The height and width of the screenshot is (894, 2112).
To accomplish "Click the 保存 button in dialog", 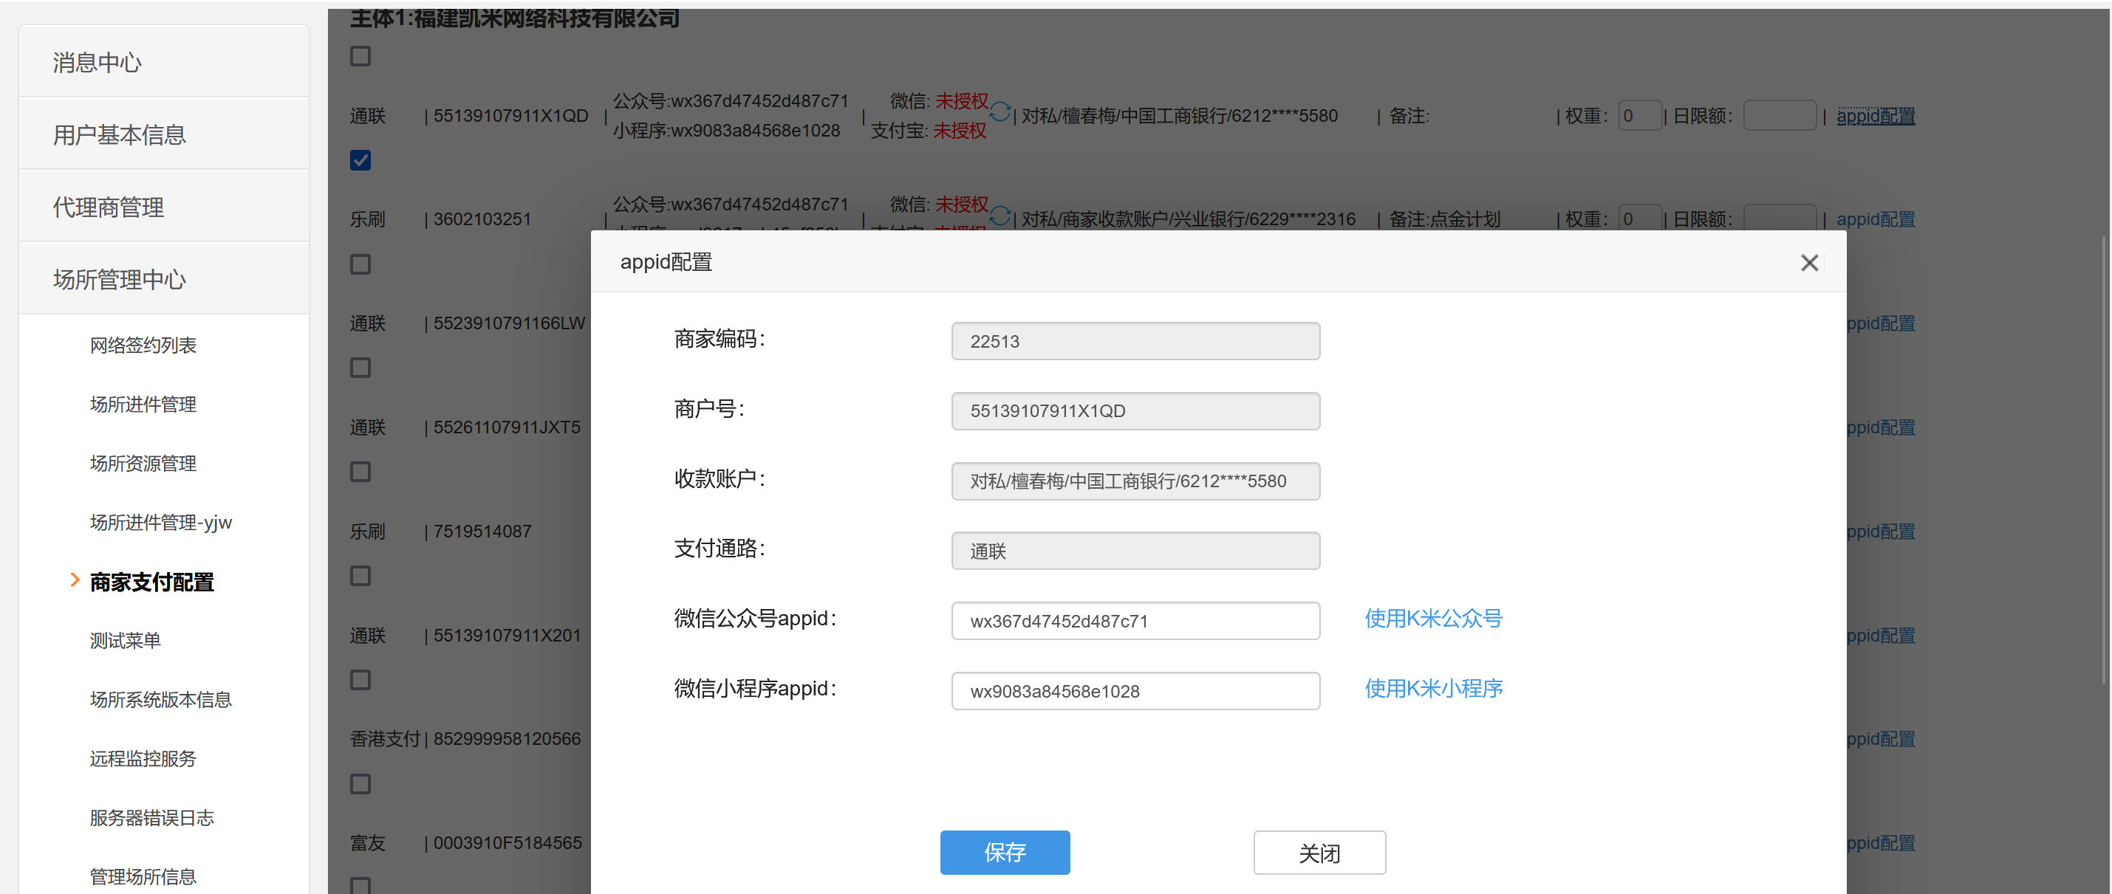I will [1005, 852].
